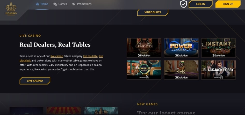Open the Blackjack Lobby thumbnail
Screen dimensions: 245x115
[218, 70]
